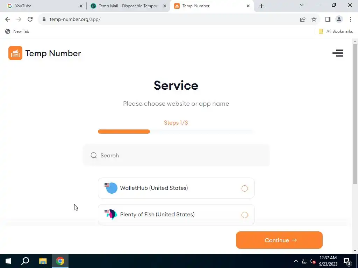The width and height of the screenshot is (358, 268).
Task: Show hidden system tray icons
Action: 296,261
